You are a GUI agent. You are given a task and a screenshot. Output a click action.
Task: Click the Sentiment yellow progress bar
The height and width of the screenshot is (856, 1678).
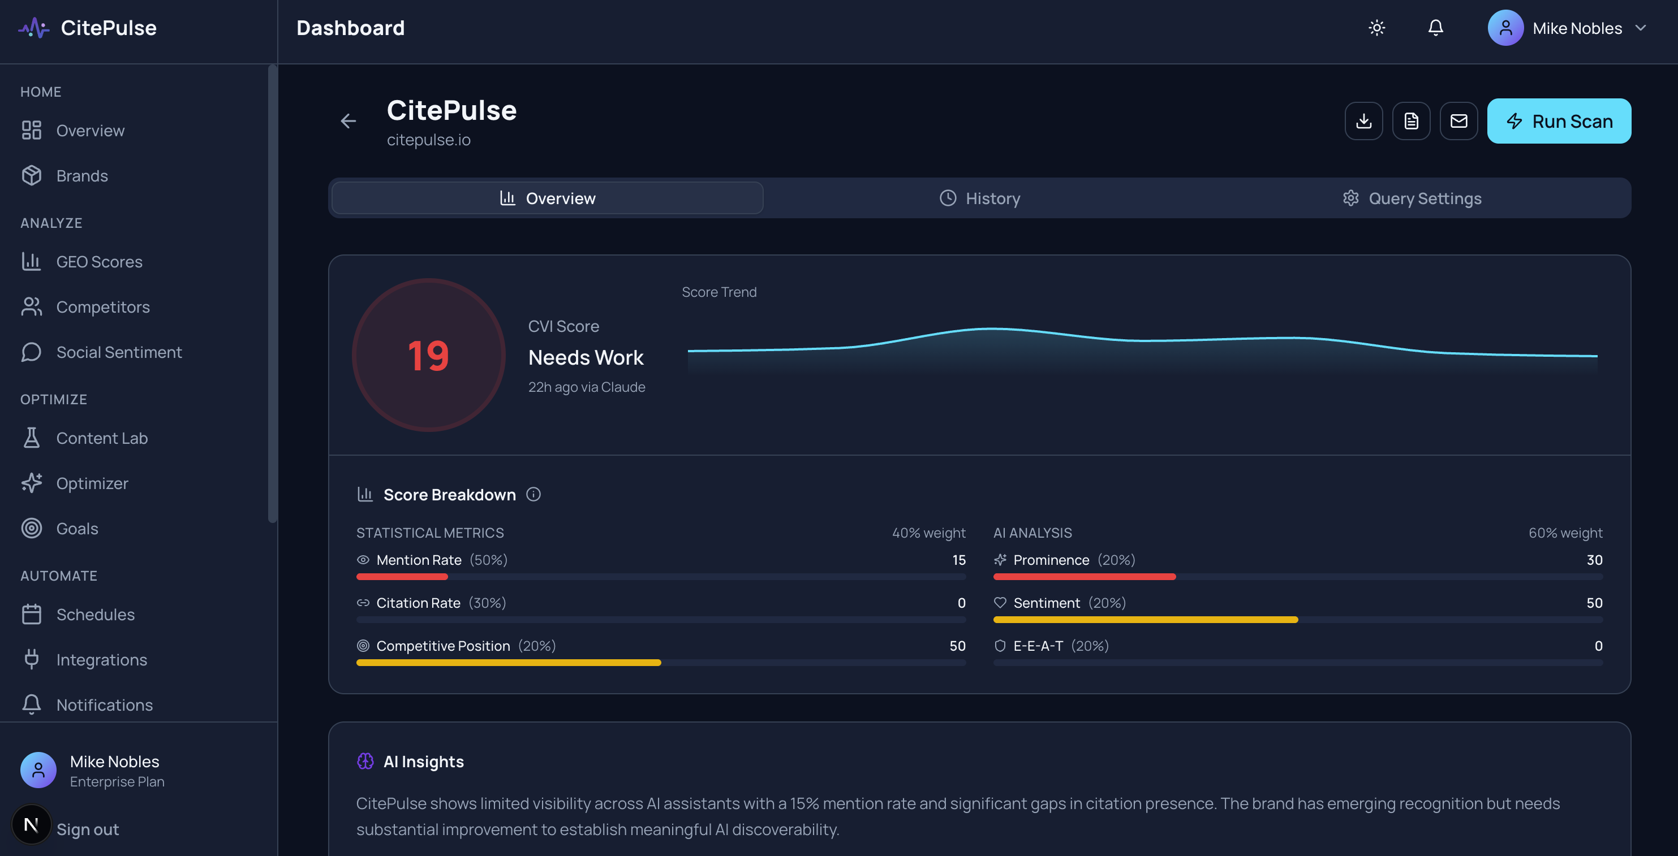pyautogui.click(x=1145, y=620)
